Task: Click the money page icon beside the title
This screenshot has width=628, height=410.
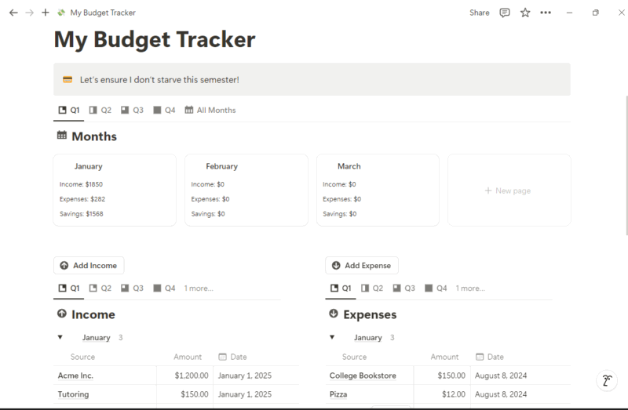Action: pyautogui.click(x=61, y=13)
